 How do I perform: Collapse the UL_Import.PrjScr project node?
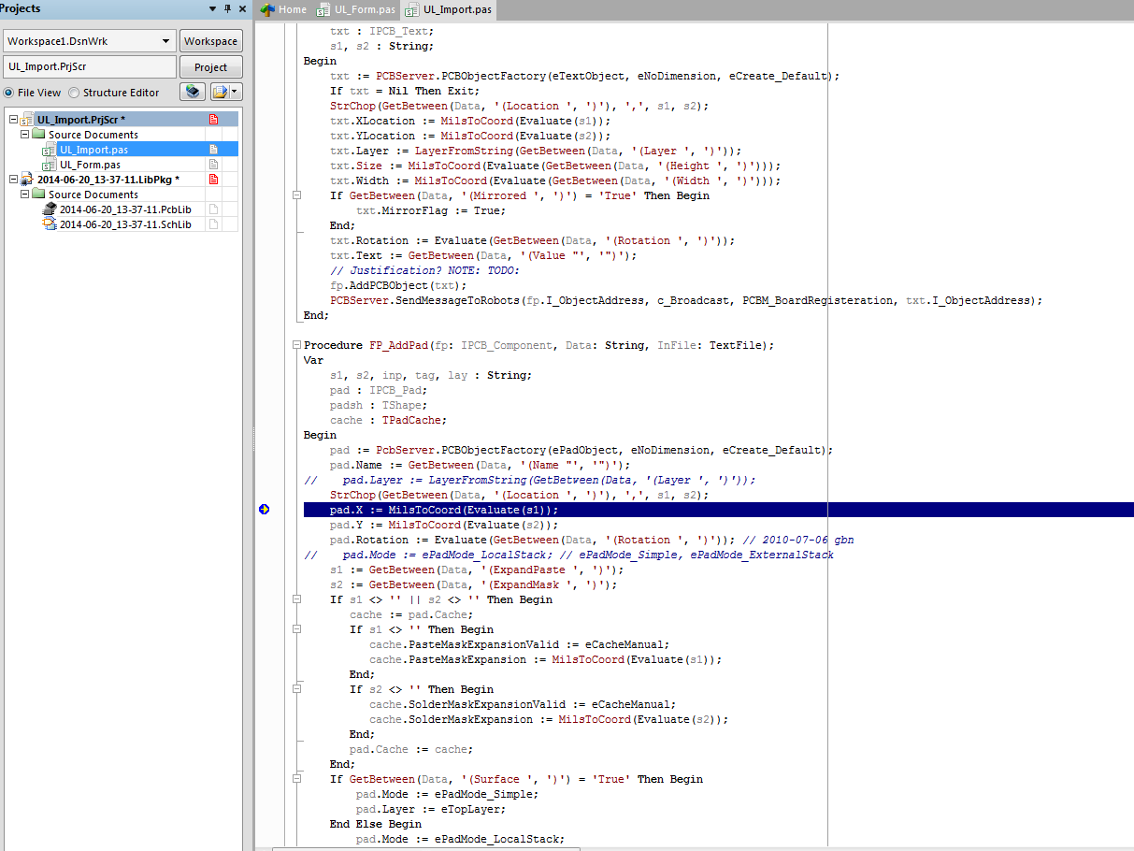point(13,120)
